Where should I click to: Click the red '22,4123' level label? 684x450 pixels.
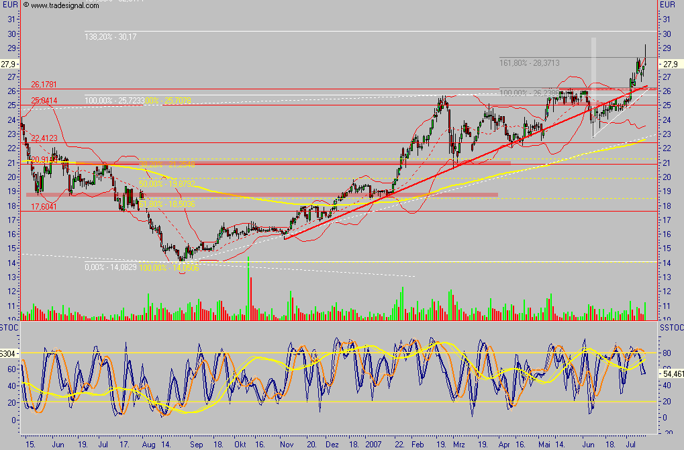tap(44, 138)
